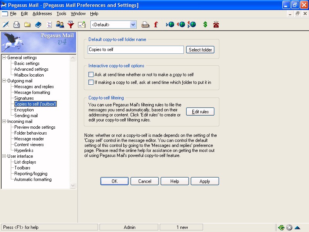Open the Tools menu
Viewport: 309px width, 232px height.
[61, 14]
